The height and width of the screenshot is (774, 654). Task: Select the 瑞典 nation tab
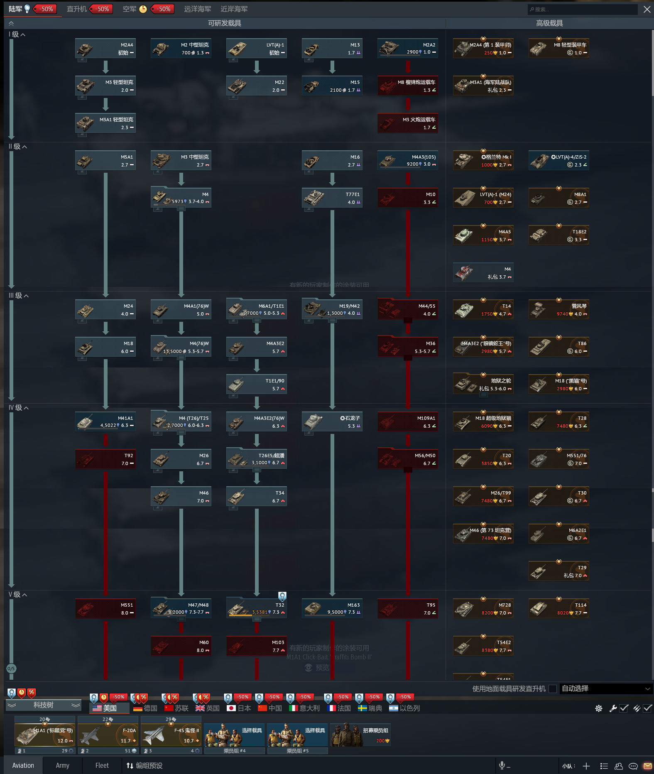[370, 708]
